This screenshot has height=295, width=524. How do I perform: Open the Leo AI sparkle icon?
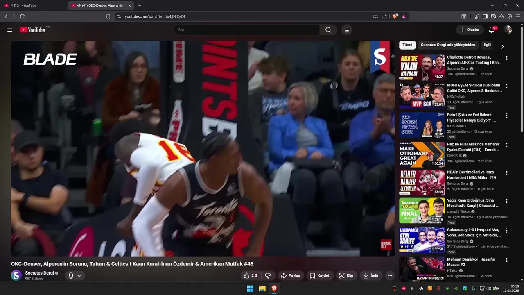(501, 16)
